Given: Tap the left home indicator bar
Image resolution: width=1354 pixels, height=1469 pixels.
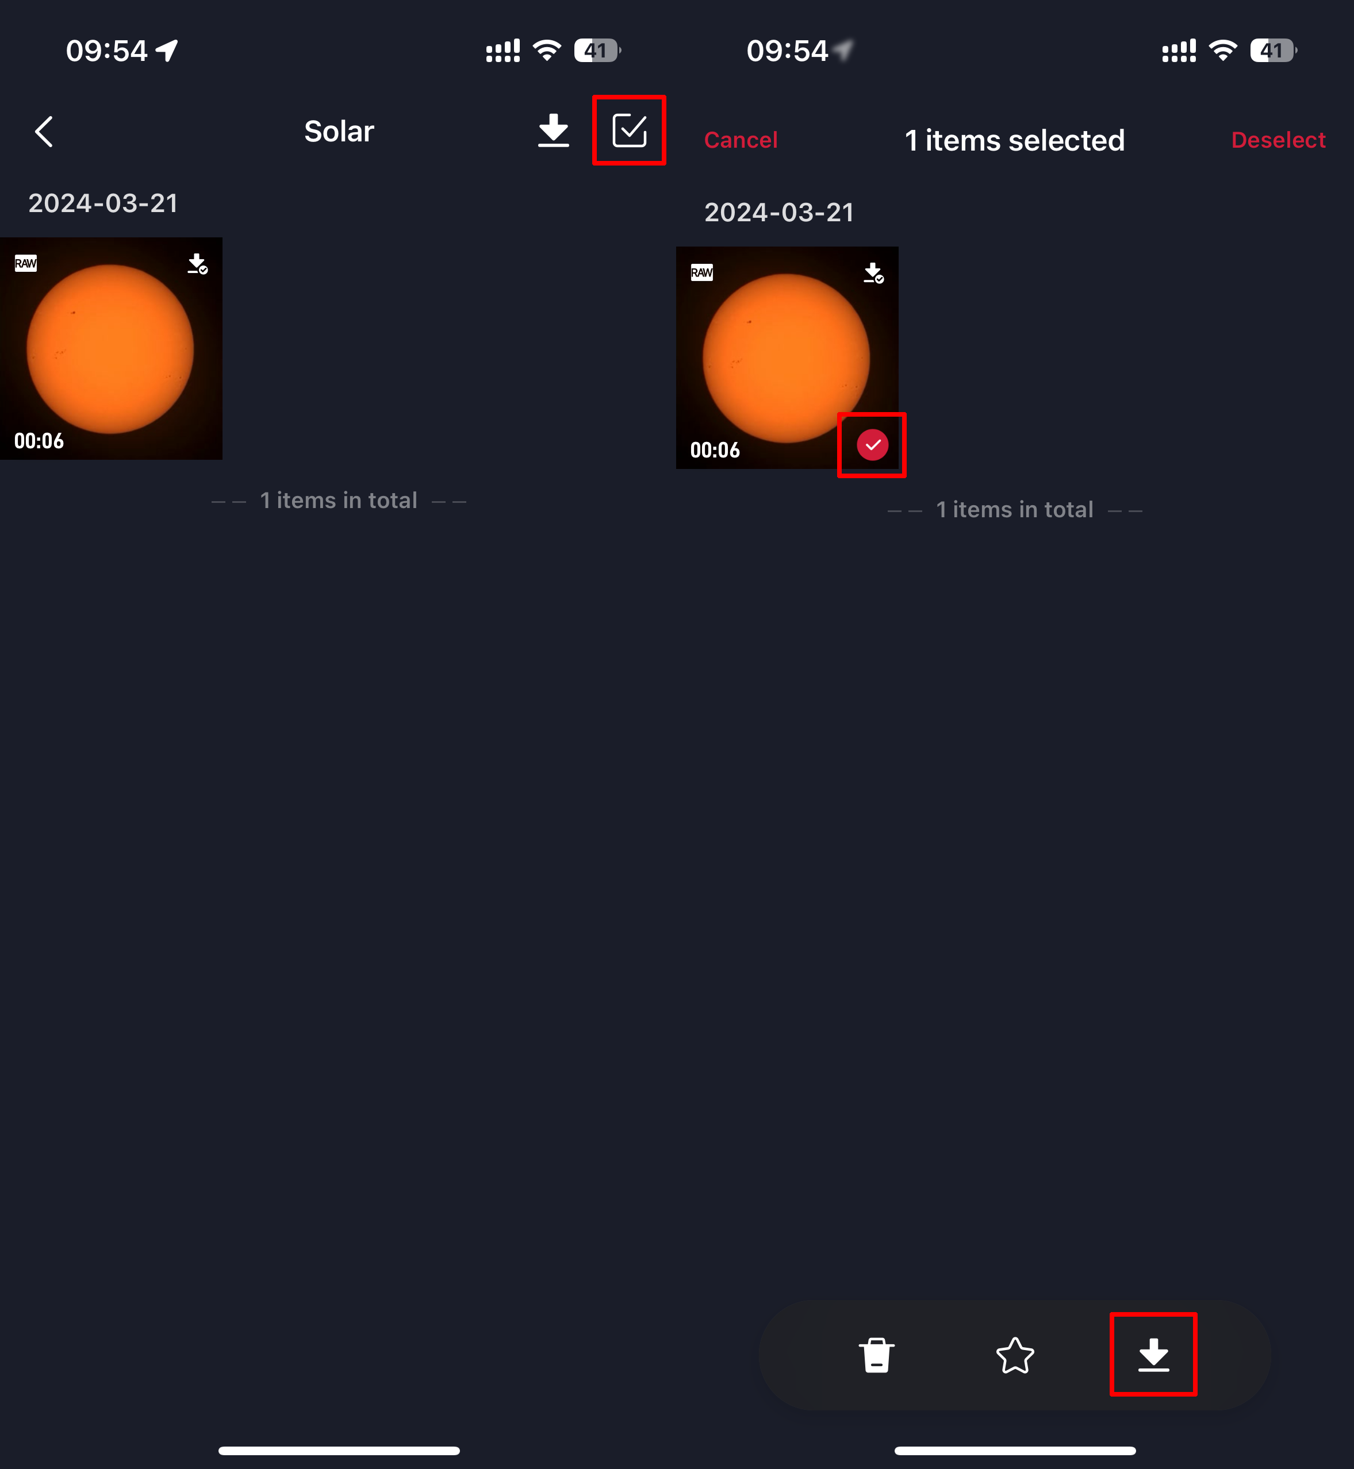Looking at the screenshot, I should point(339,1451).
